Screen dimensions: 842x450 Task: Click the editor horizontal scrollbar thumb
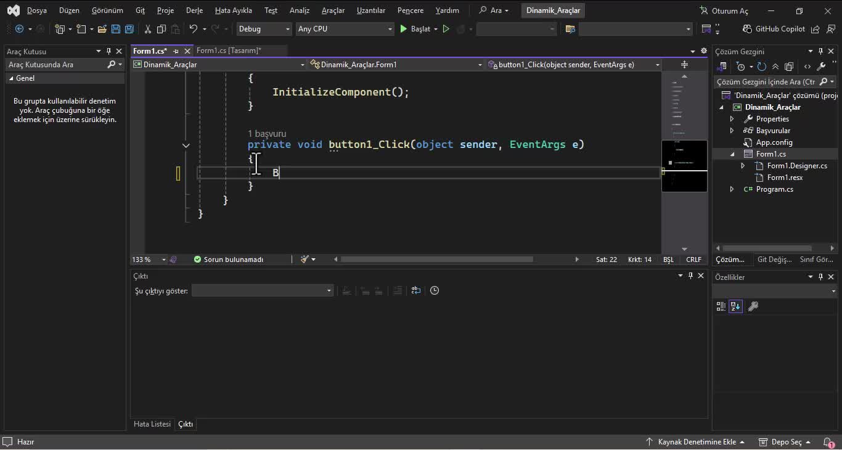pyautogui.click(x=437, y=260)
